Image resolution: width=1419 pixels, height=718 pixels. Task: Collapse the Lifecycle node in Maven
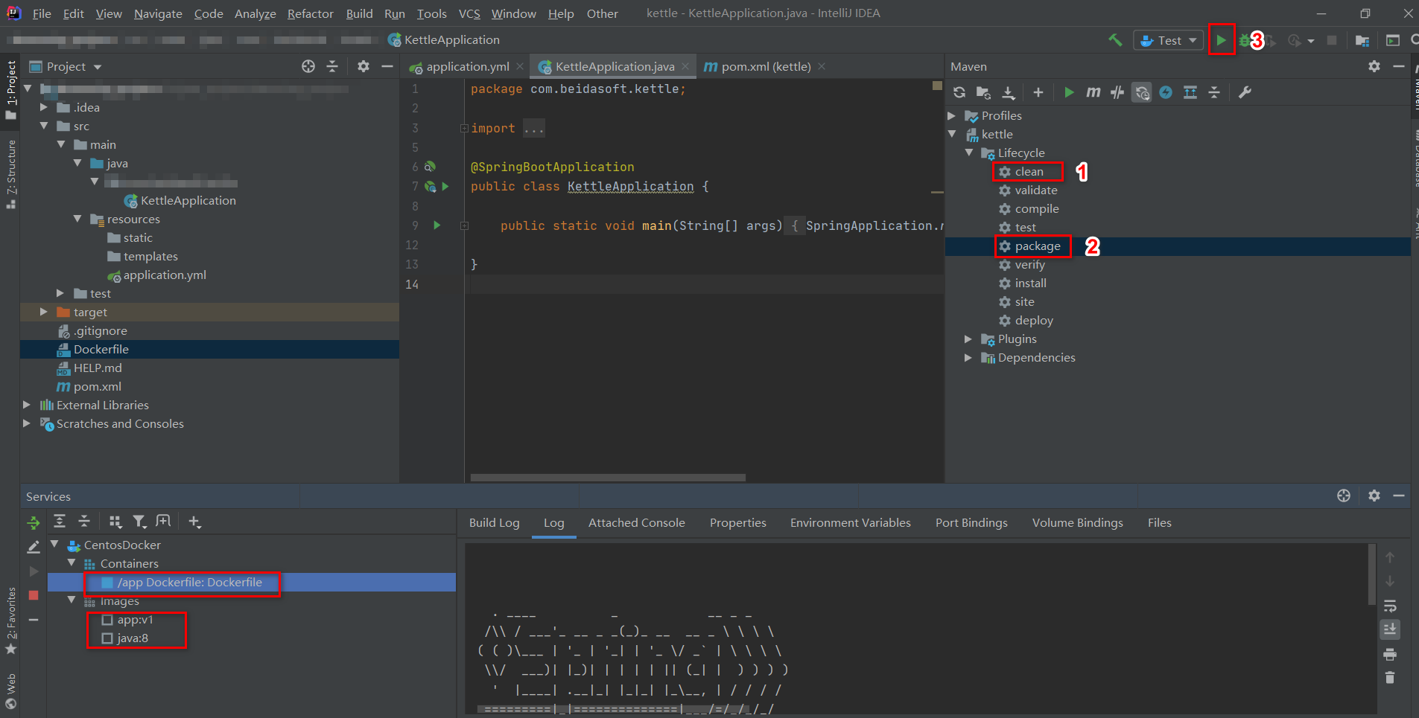pos(968,153)
